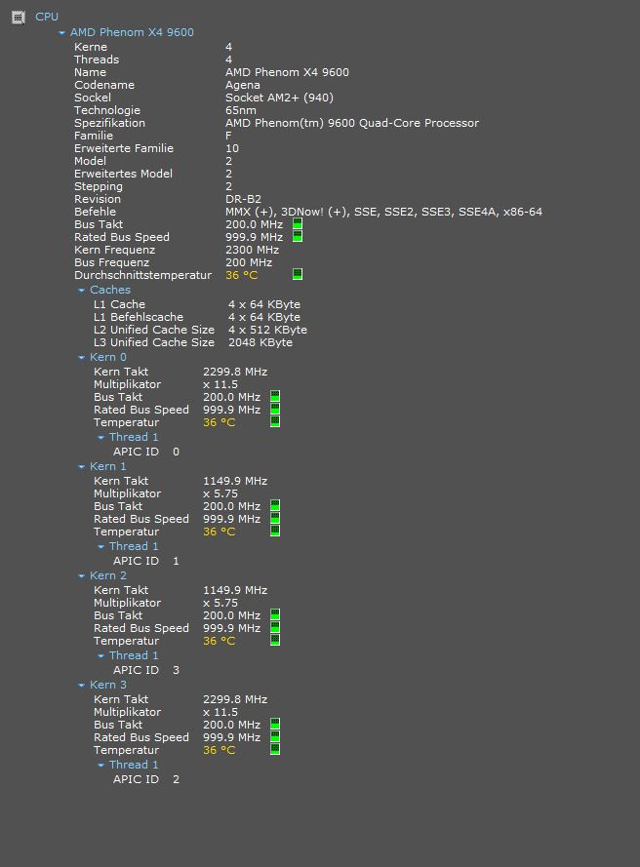Image resolution: width=640 pixels, height=867 pixels.
Task: Click L2 Unified Cache Size row
Action: coord(200,330)
